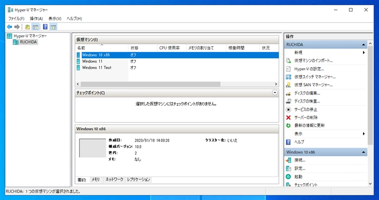Viewport: 379px width, 200px height.
Task: Switch to the レプリケーション tab
Action: pos(139,180)
